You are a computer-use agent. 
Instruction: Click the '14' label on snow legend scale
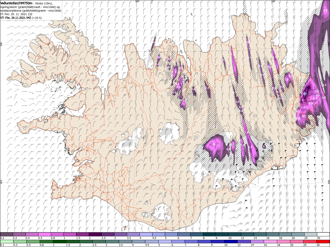(x=255, y=238)
